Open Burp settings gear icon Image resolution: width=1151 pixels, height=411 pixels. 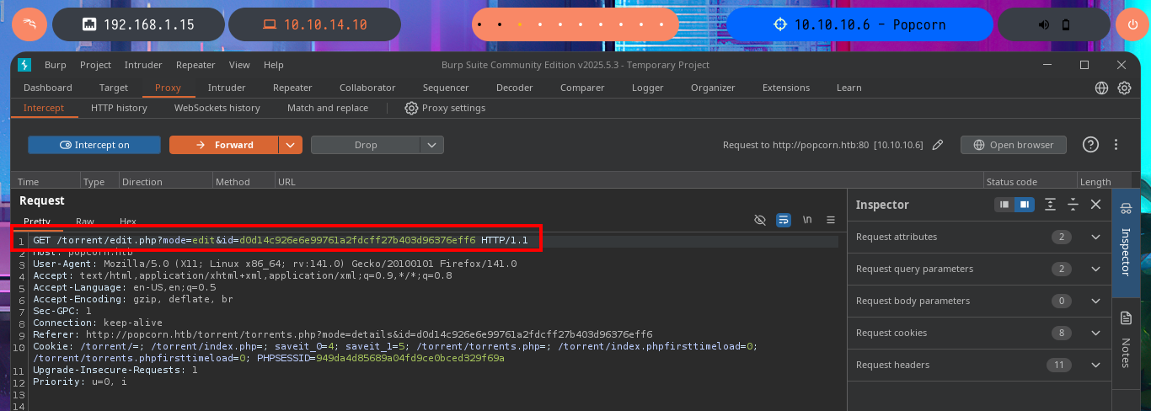(x=1124, y=88)
